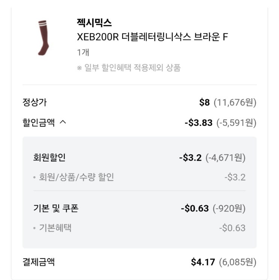Open the 젝시믹스 brand name

point(94,23)
